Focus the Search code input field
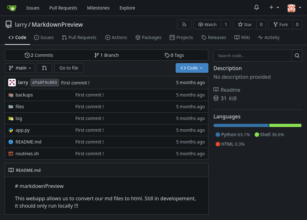The height and width of the screenshot is (220, 307). pos(253,56)
